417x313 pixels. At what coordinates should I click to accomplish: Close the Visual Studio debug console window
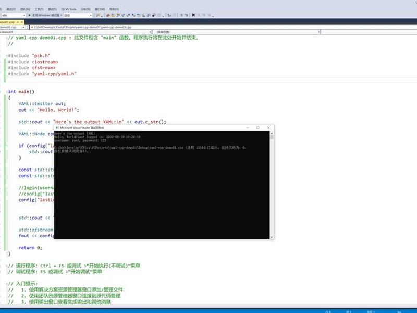click(x=268, y=128)
